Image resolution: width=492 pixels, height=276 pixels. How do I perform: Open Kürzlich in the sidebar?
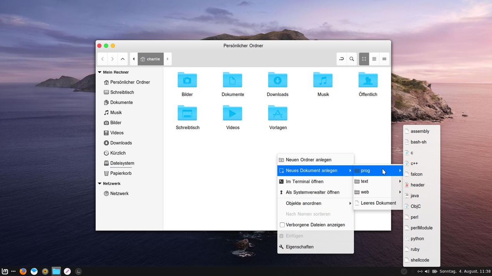[130, 153]
